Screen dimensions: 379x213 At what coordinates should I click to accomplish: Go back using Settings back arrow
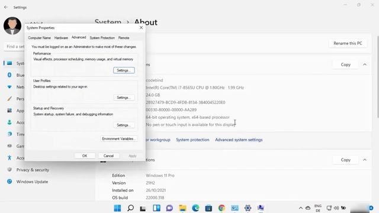(6, 7)
